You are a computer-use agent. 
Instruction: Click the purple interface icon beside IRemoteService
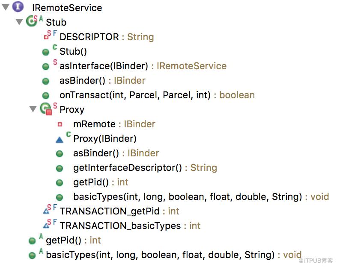pos(18,6)
